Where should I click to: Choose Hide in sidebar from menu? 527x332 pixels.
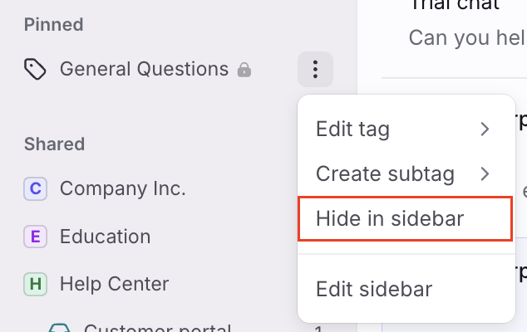point(406,218)
